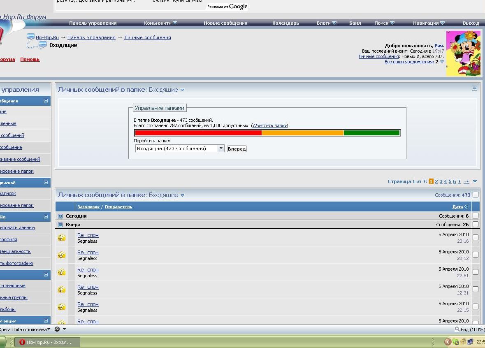Click the speech bubble icon next to Hip-Hop.Ru breadcrumb
This screenshot has width=485, height=348.
point(30,37)
